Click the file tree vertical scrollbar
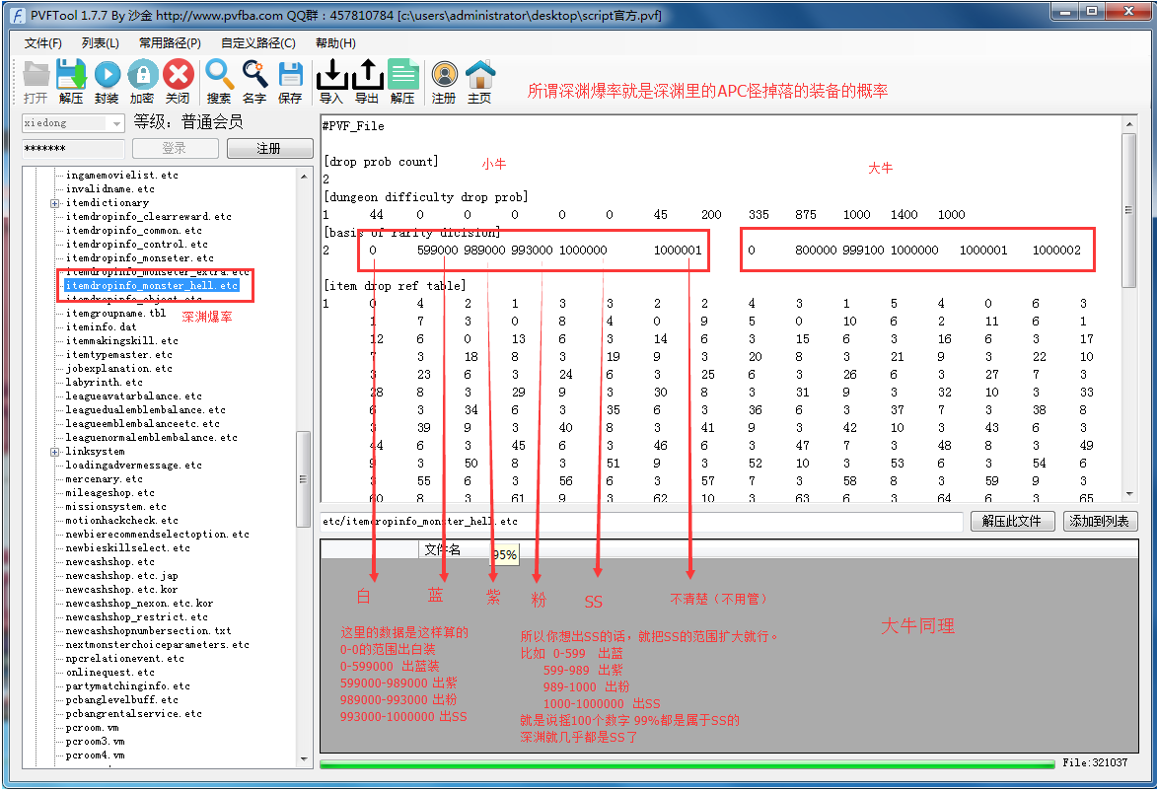Screen dimensions: 1157x791 [x=304, y=464]
